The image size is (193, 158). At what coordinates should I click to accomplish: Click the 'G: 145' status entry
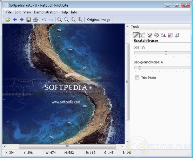pyautogui.click(x=109, y=153)
